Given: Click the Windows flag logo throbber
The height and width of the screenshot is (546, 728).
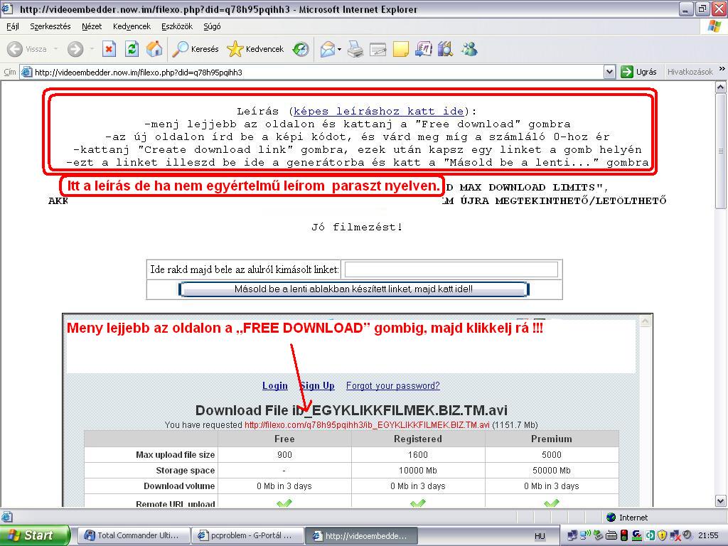Looking at the screenshot, I should coord(714,26).
